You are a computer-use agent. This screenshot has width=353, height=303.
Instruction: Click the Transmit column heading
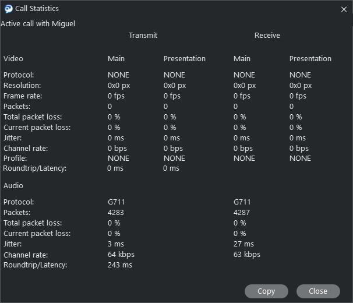pos(143,36)
